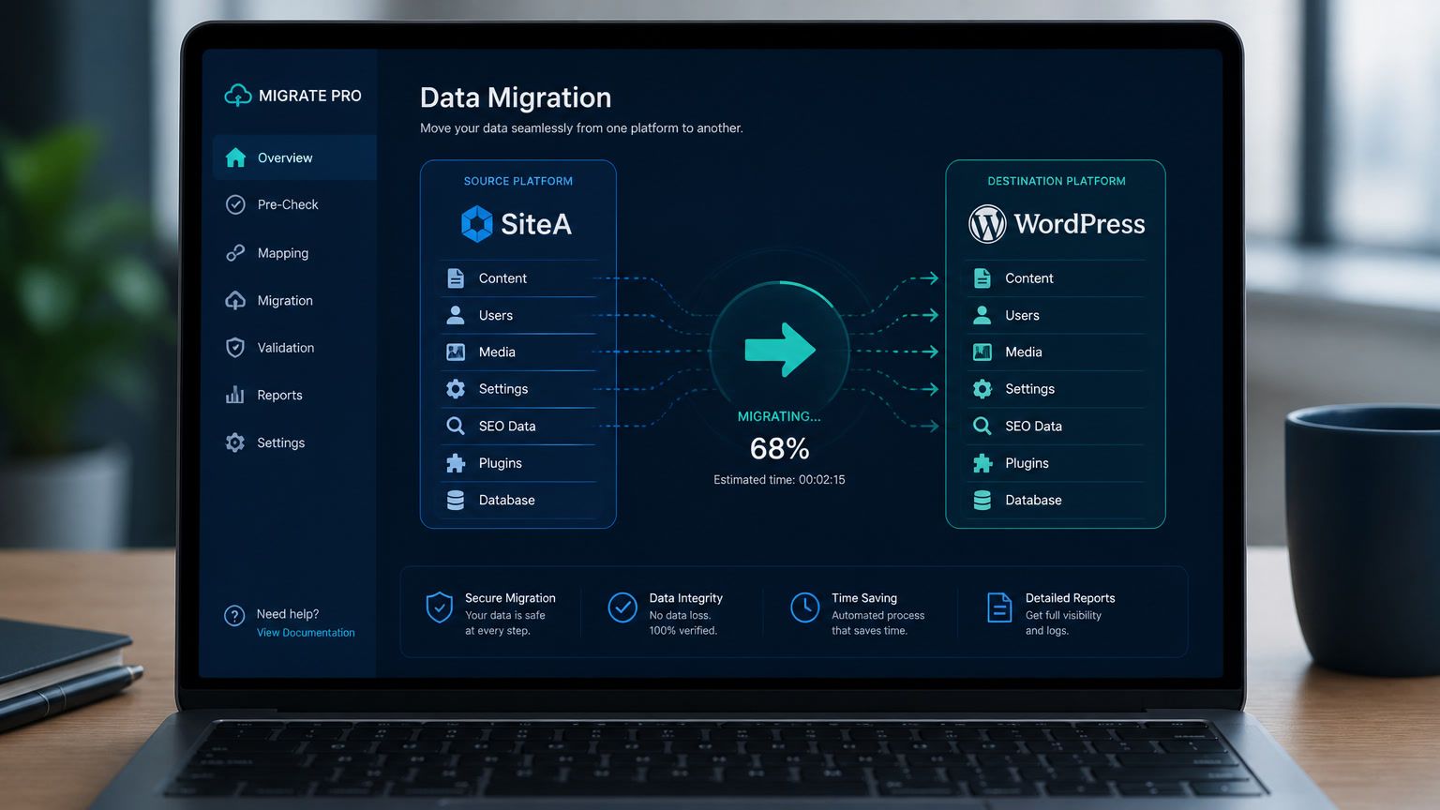The width and height of the screenshot is (1440, 810).
Task: Click the central migrating arrow icon
Action: coord(780,351)
